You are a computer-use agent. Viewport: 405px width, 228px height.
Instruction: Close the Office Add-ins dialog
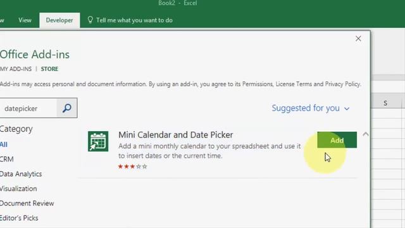[358, 39]
